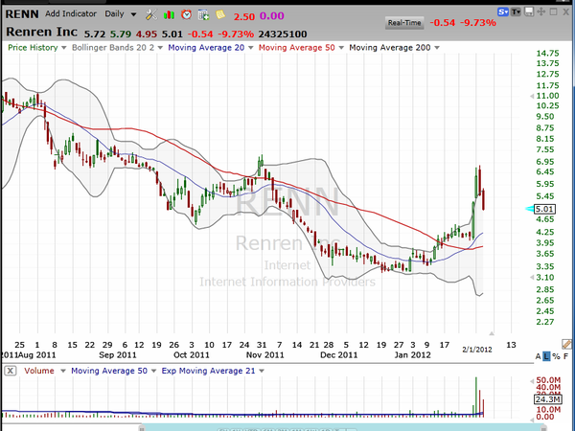Screen dimensions: 575x431
Task: Expand the Moving Average 20 arrow
Action: [x=251, y=48]
